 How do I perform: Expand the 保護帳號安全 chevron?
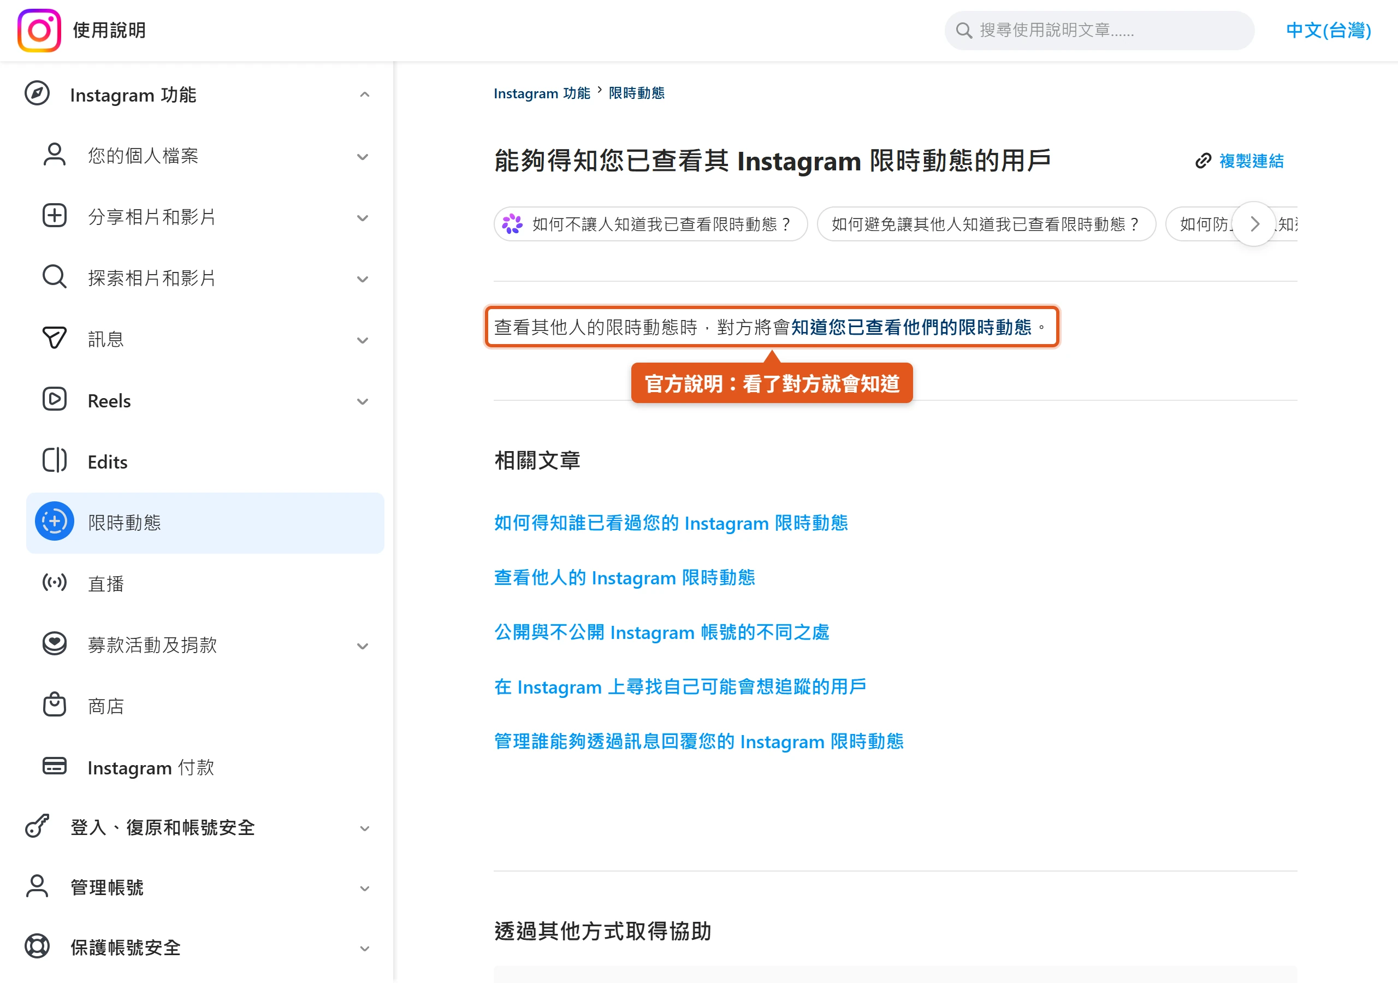coord(365,949)
